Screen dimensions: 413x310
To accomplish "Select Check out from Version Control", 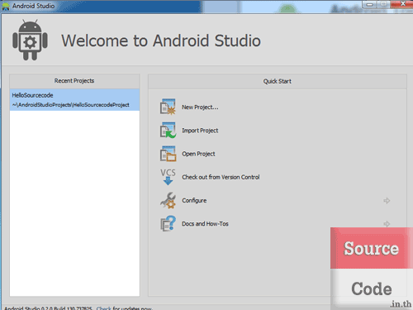I will coord(221,177).
